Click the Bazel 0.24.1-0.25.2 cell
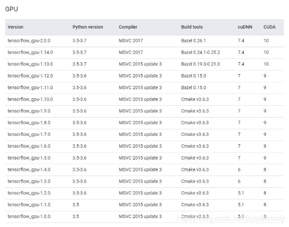This screenshot has width=289, height=227. point(201,52)
